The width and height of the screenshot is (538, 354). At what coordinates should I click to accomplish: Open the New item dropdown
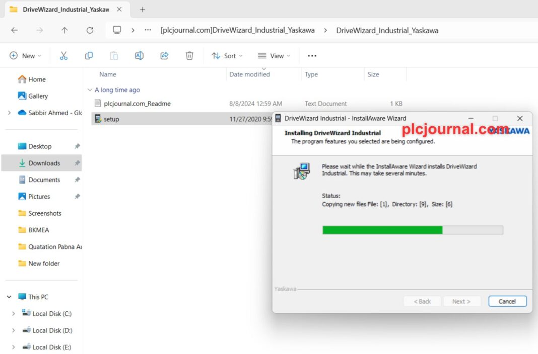(25, 56)
